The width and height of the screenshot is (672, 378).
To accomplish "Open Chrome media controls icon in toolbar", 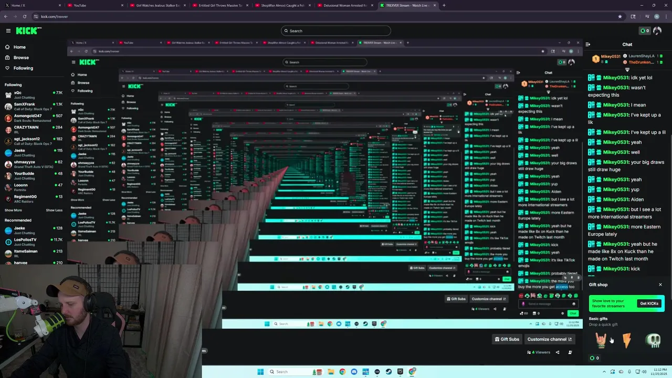I will (x=646, y=16).
